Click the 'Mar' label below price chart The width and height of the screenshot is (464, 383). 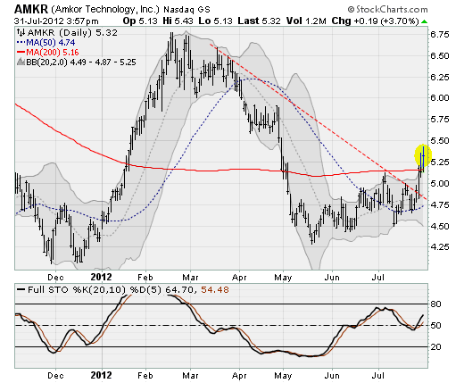(190, 278)
